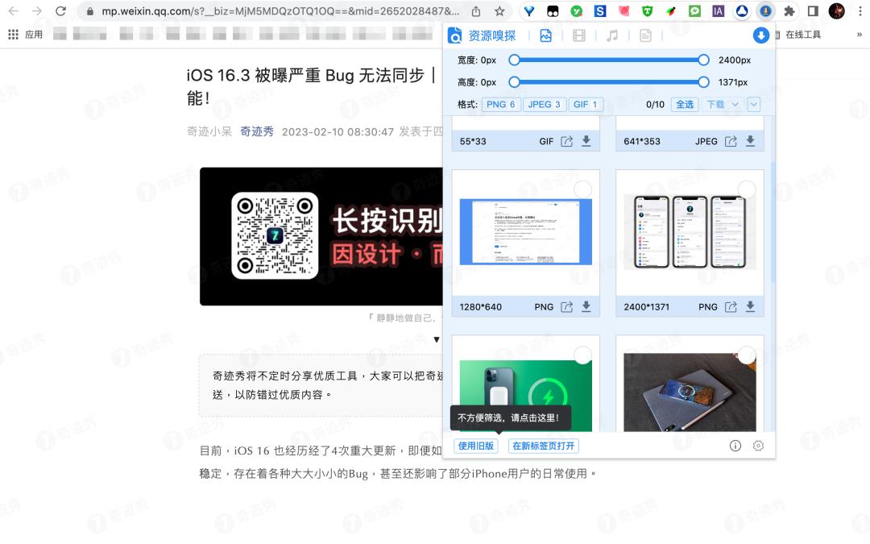870x544 pixels.
Task: Show more bookmarks with the double chevron
Action: click(859, 35)
